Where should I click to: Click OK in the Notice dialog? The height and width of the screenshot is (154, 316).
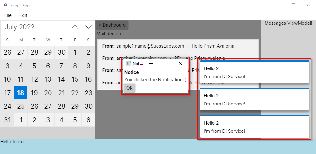(130, 88)
